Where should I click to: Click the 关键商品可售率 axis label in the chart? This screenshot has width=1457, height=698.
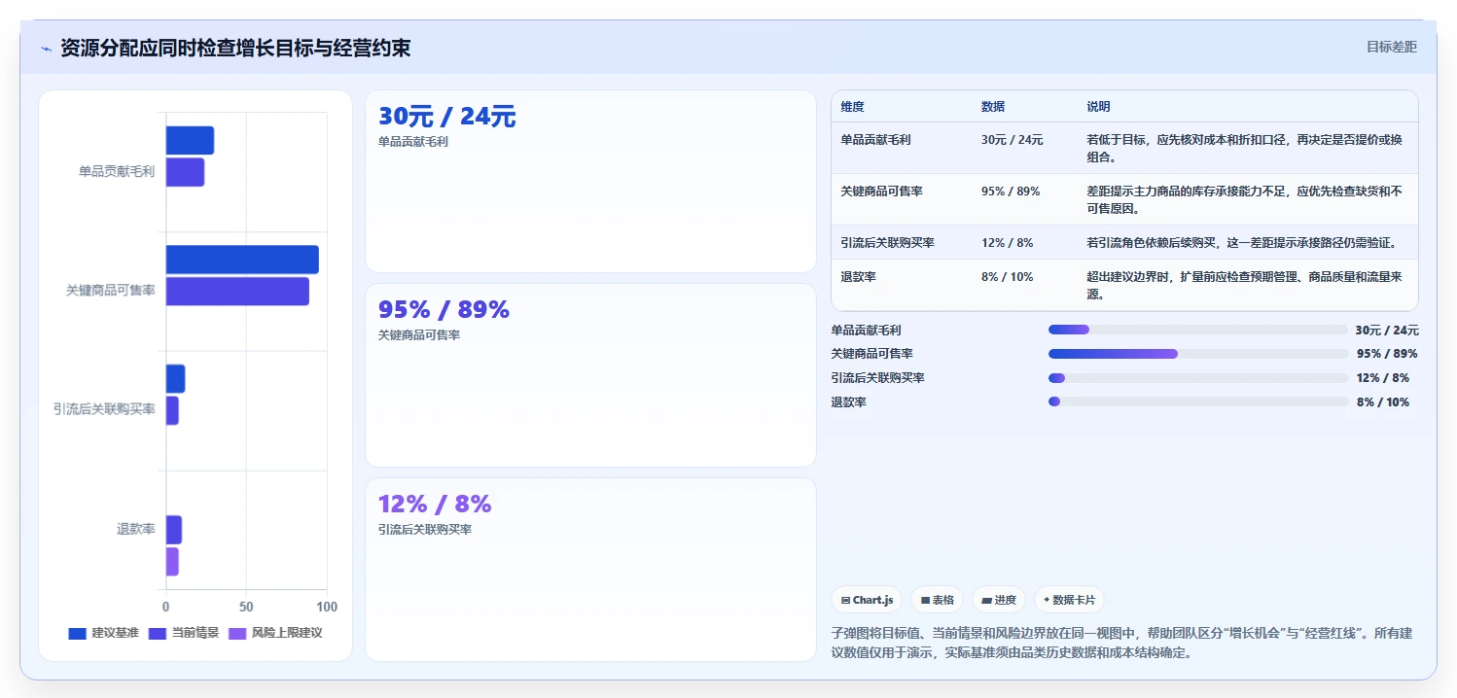coord(111,291)
